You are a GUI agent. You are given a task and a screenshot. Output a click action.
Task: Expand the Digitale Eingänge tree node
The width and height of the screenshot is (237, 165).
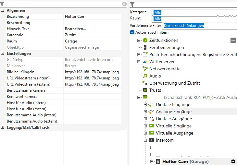(x=145, y=105)
